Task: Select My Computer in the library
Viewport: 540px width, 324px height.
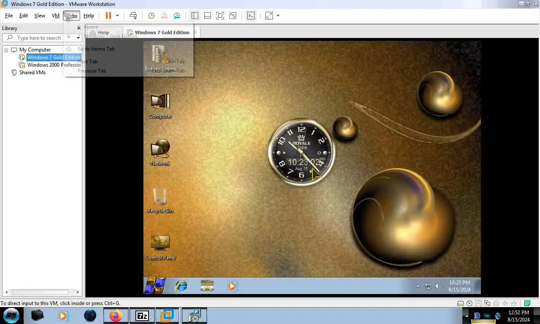Action: click(x=35, y=50)
